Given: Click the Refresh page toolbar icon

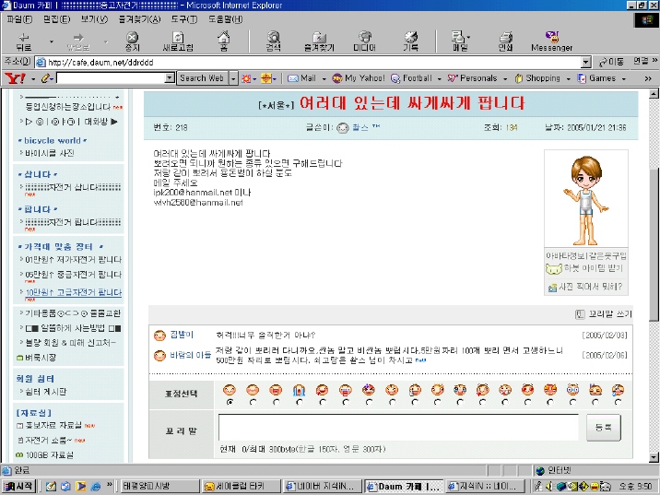Looking at the screenshot, I should pyautogui.click(x=177, y=40).
